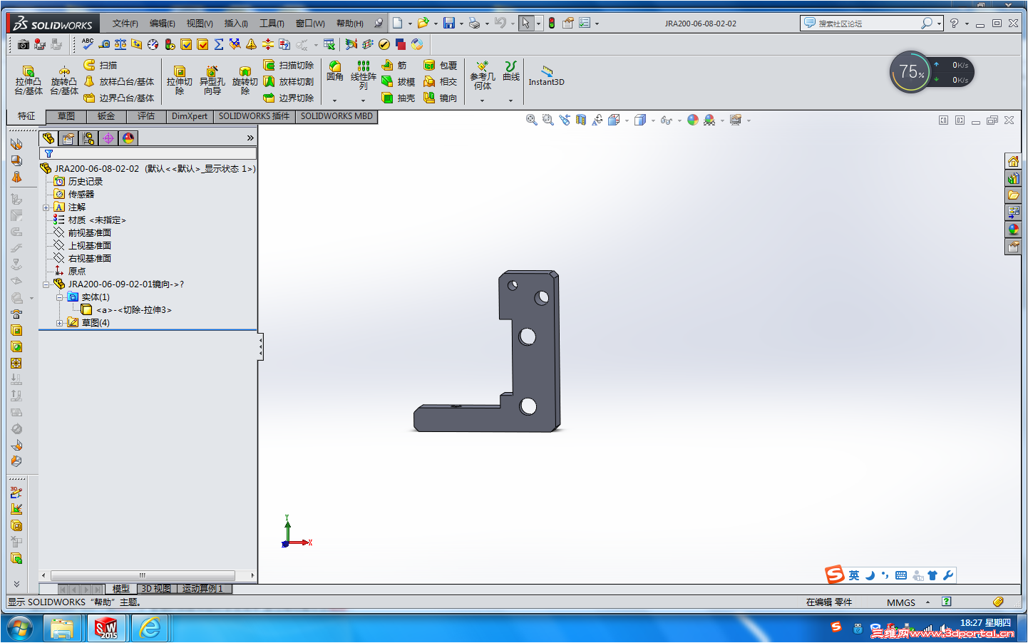Click the feature tree filter field
This screenshot has width=1028, height=643.
(148, 153)
